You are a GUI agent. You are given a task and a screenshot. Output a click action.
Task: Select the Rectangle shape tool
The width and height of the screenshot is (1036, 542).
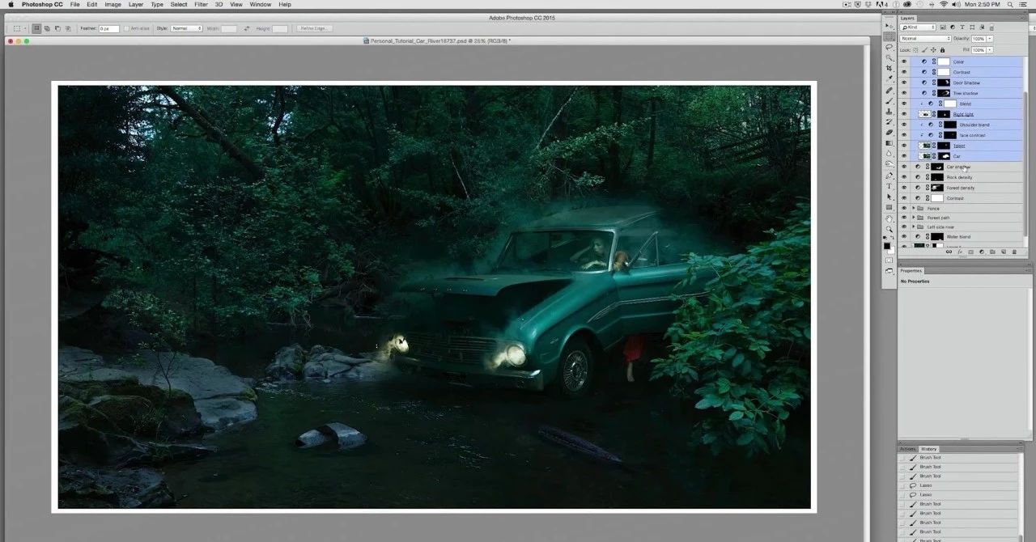[x=889, y=207]
